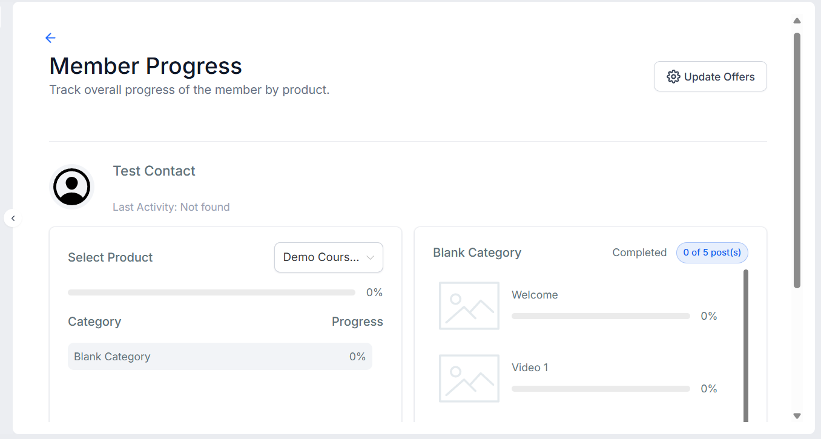Click the page scrollbar up arrow
This screenshot has height=439, width=821.
click(797, 21)
